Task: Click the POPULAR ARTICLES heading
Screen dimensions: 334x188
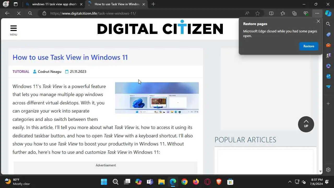Action: 245,140
